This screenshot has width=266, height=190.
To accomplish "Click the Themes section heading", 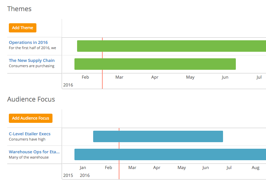I will (19, 9).
